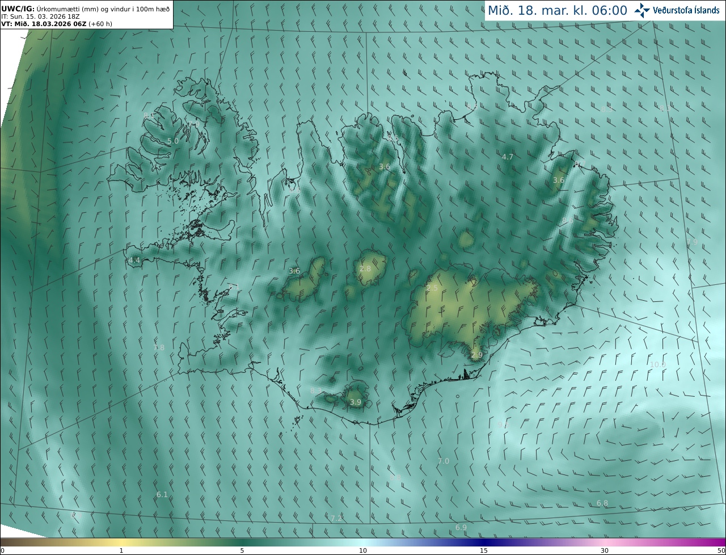Screen dimensions: 726x555
Task: Pick the pale yellow band of the colour bar
Action: tap(121, 542)
